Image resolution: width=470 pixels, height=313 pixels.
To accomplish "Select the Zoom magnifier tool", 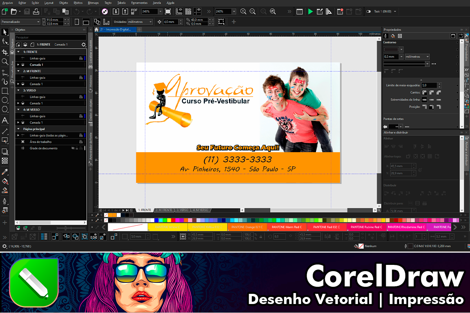I will pyautogui.click(x=5, y=61).
